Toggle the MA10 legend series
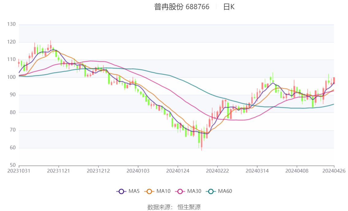Screen dimensions: 348x211 [x=157, y=191]
